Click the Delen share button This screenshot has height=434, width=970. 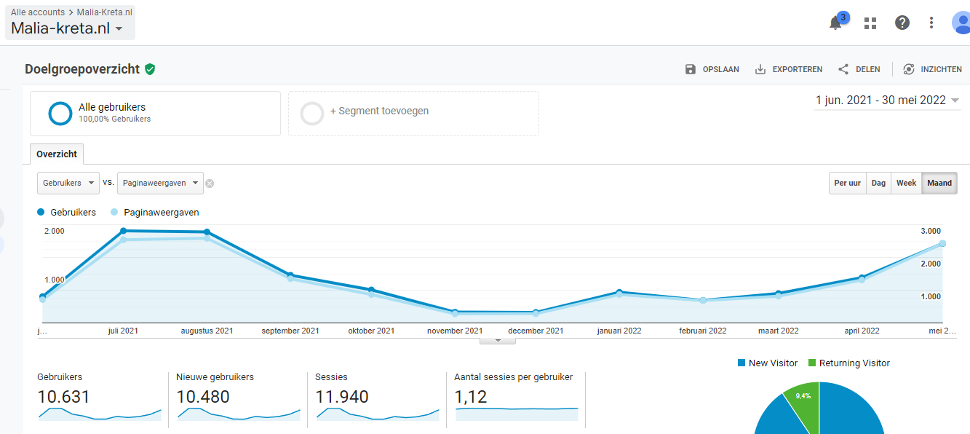pos(859,69)
